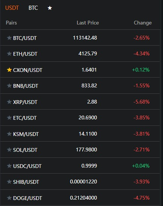
Task: Open the favorites star tab
Action: (50, 8)
